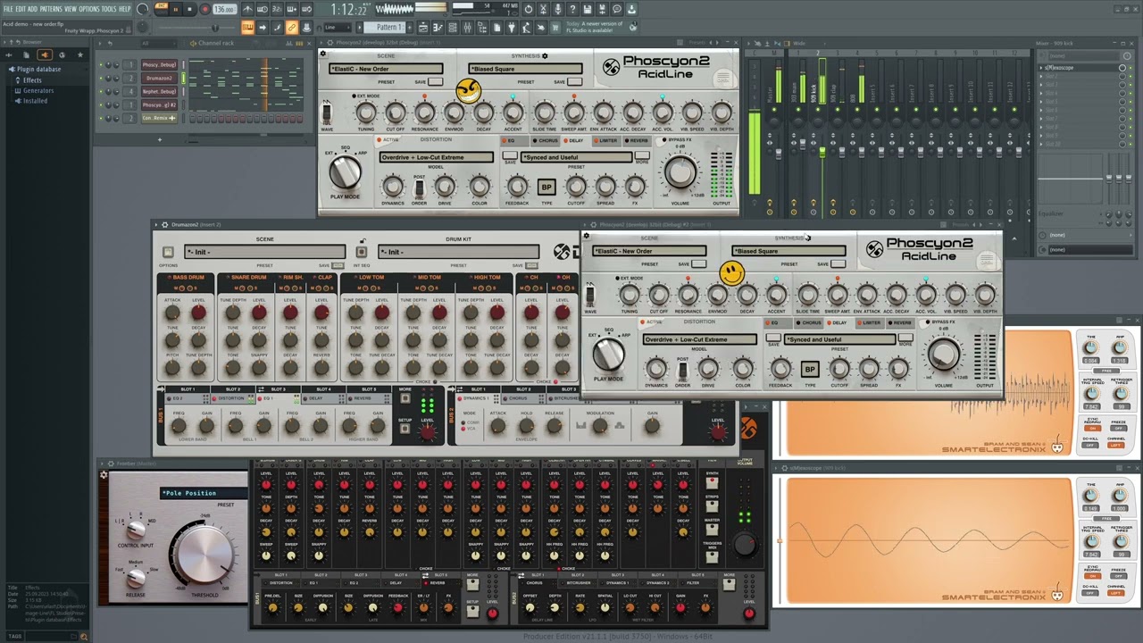Click the tempo 136.000 field
Viewport: 1143px width, 643px height.
[x=224, y=10]
